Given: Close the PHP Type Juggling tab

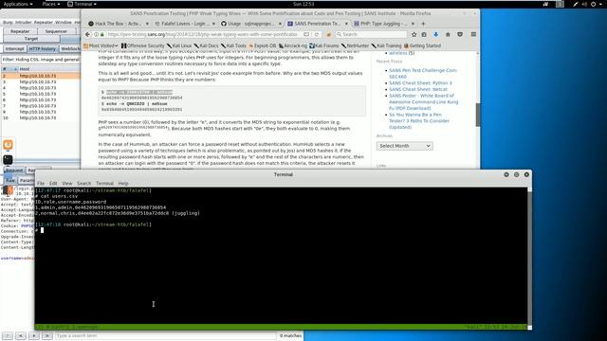Looking at the screenshot, I should tap(413, 24).
